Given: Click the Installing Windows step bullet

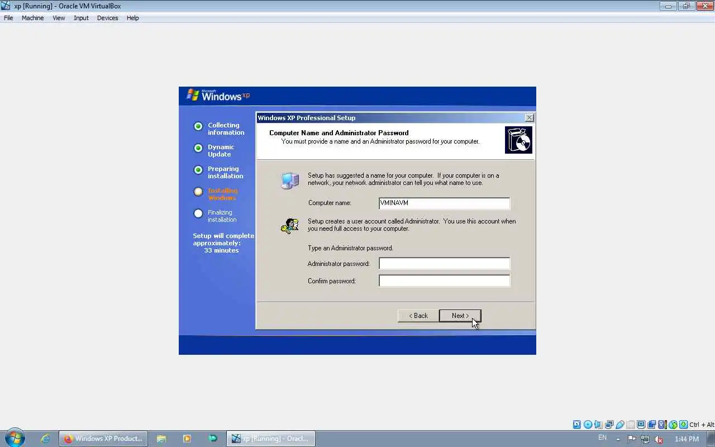Looking at the screenshot, I should click(x=198, y=192).
